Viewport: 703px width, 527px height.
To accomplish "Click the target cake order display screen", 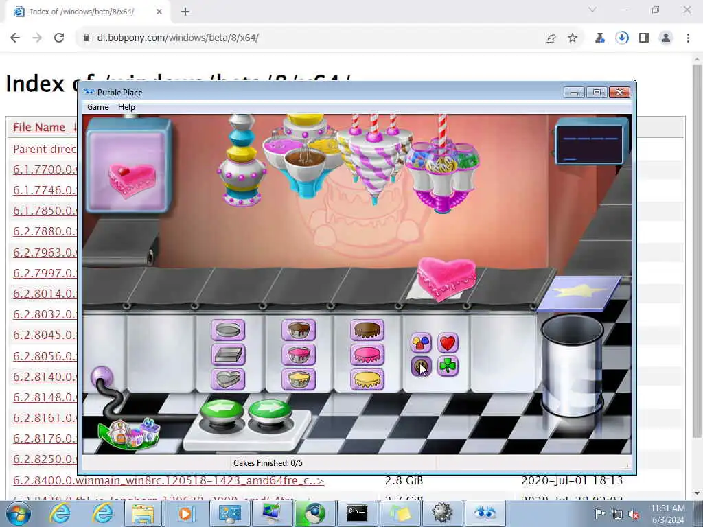I will 128,165.
